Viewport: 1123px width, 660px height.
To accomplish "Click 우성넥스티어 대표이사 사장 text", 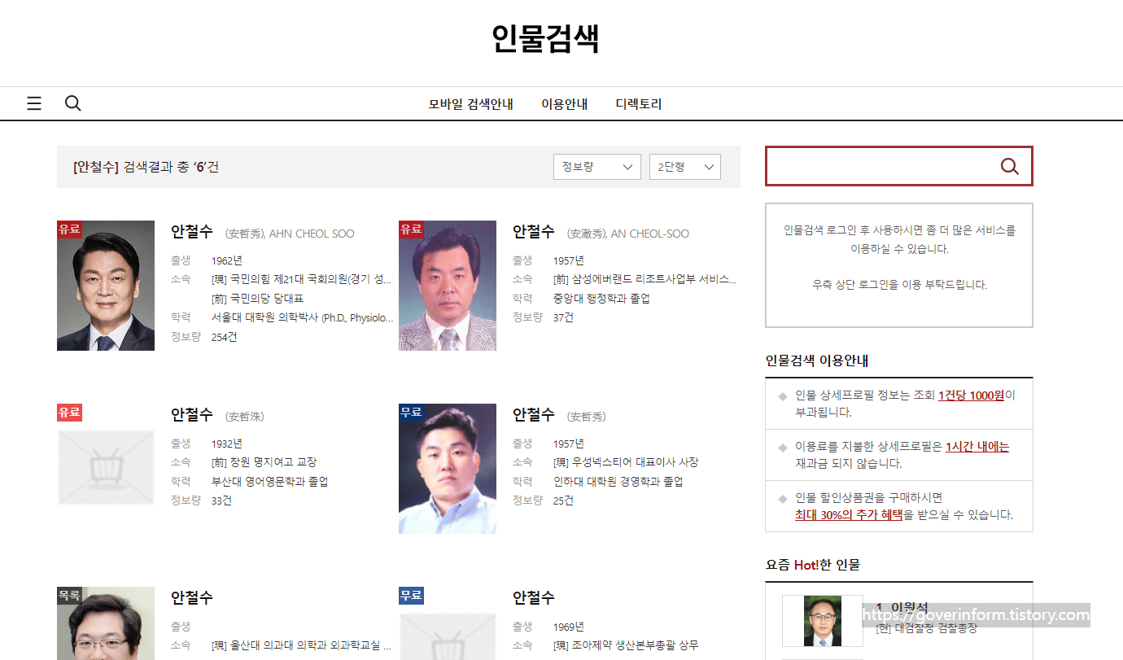I will [626, 462].
